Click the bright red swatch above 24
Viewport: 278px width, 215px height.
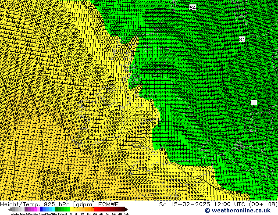coord(96,209)
